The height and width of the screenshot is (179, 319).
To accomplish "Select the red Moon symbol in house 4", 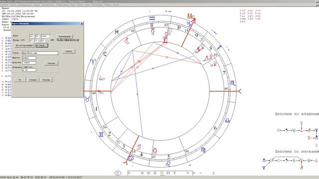I will [x=139, y=147].
